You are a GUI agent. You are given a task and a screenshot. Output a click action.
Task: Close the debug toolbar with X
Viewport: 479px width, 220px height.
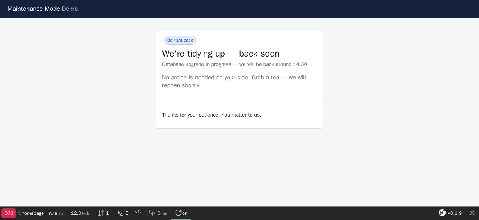point(472,213)
